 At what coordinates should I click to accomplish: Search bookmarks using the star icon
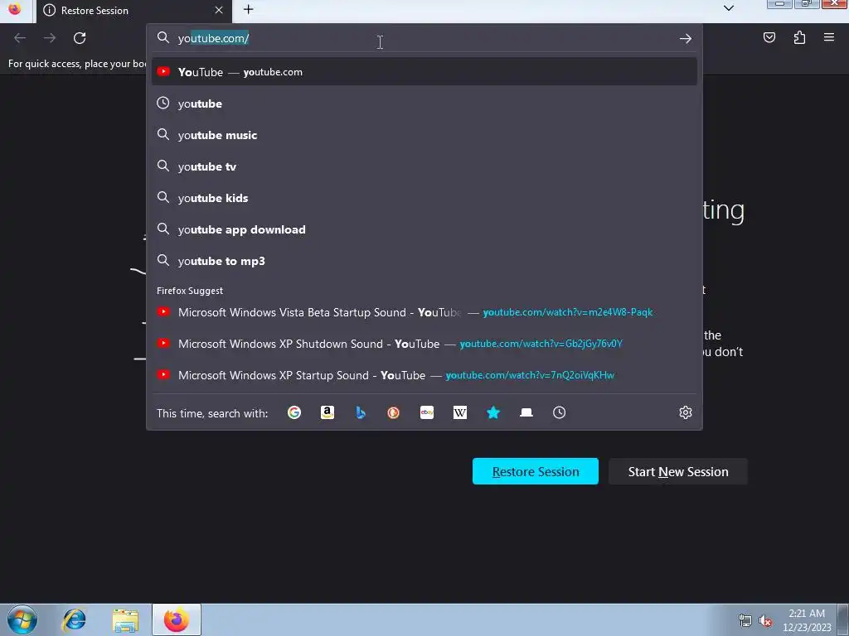coord(492,412)
